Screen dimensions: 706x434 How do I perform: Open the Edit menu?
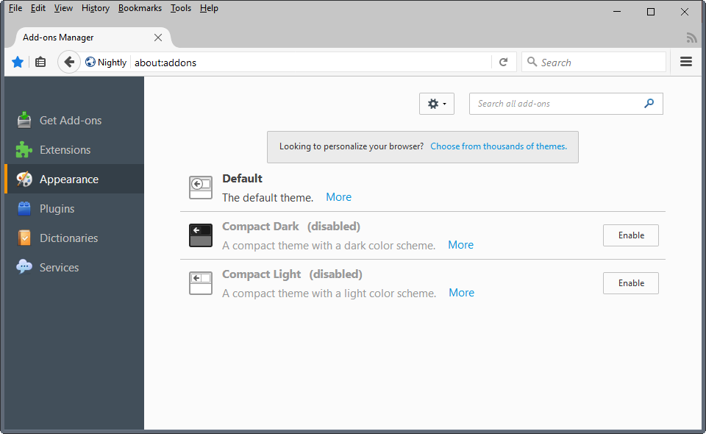(x=38, y=8)
